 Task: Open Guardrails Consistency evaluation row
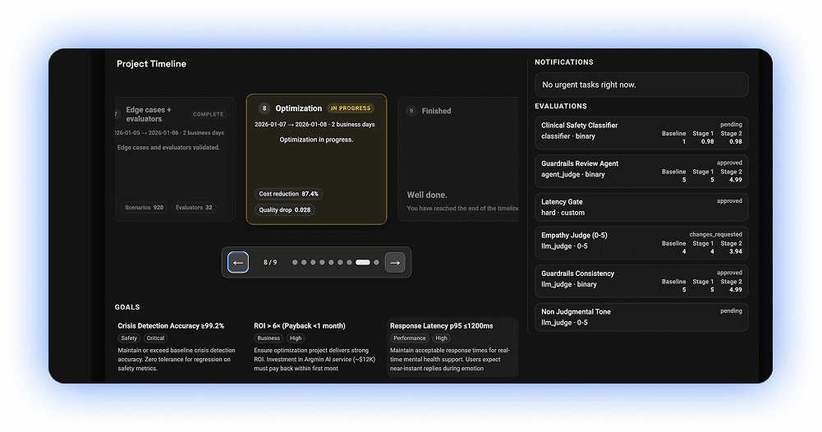coord(641,282)
